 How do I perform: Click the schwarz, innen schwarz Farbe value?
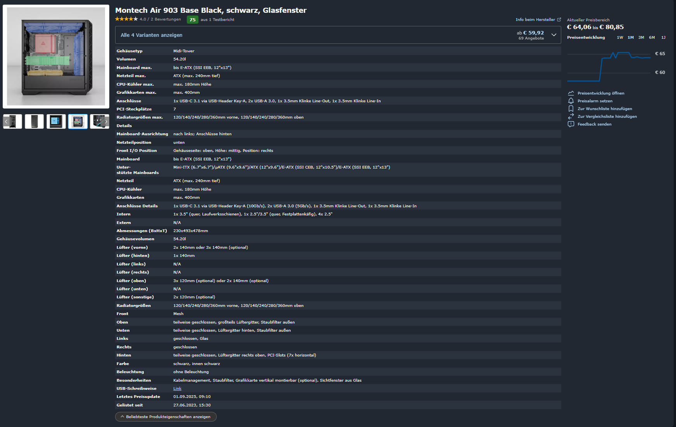point(197,363)
